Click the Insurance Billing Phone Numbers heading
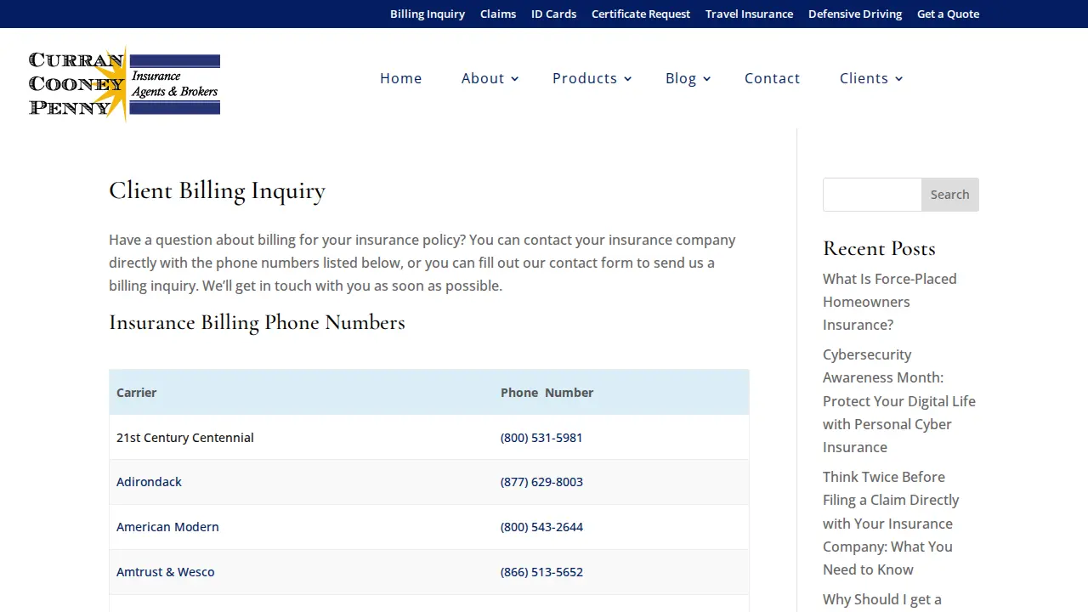 [257, 322]
